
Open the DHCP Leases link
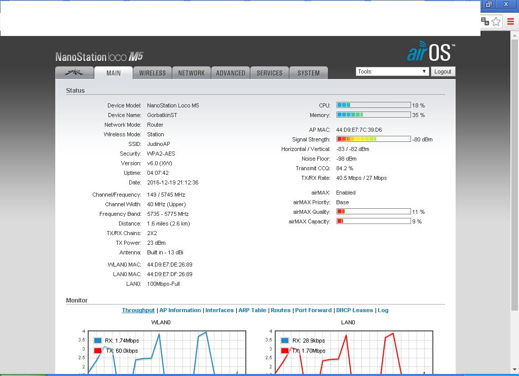354,310
